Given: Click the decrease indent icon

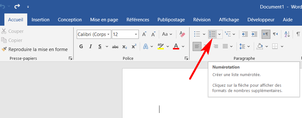Looking at the screenshot, I should (x=245, y=34).
